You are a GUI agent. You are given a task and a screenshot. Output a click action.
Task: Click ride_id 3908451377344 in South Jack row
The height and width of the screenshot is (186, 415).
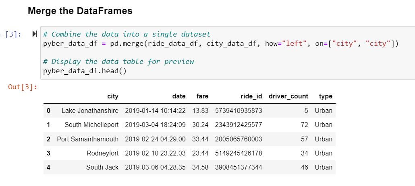pos(239,167)
